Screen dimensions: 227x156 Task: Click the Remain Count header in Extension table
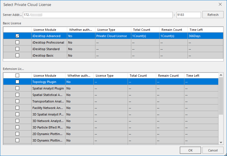pos(170,76)
